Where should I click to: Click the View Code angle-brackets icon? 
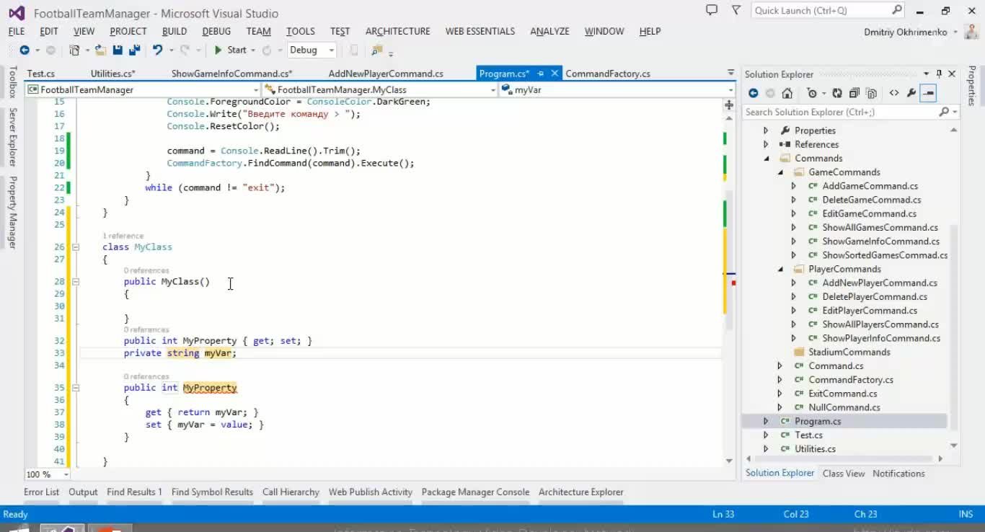[x=894, y=93]
